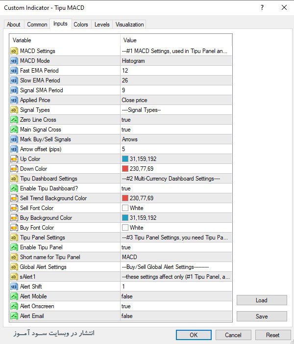The width and height of the screenshot is (294, 344).
Task: Open the MACD Mode Histogram value dropdown
Action: point(175,61)
